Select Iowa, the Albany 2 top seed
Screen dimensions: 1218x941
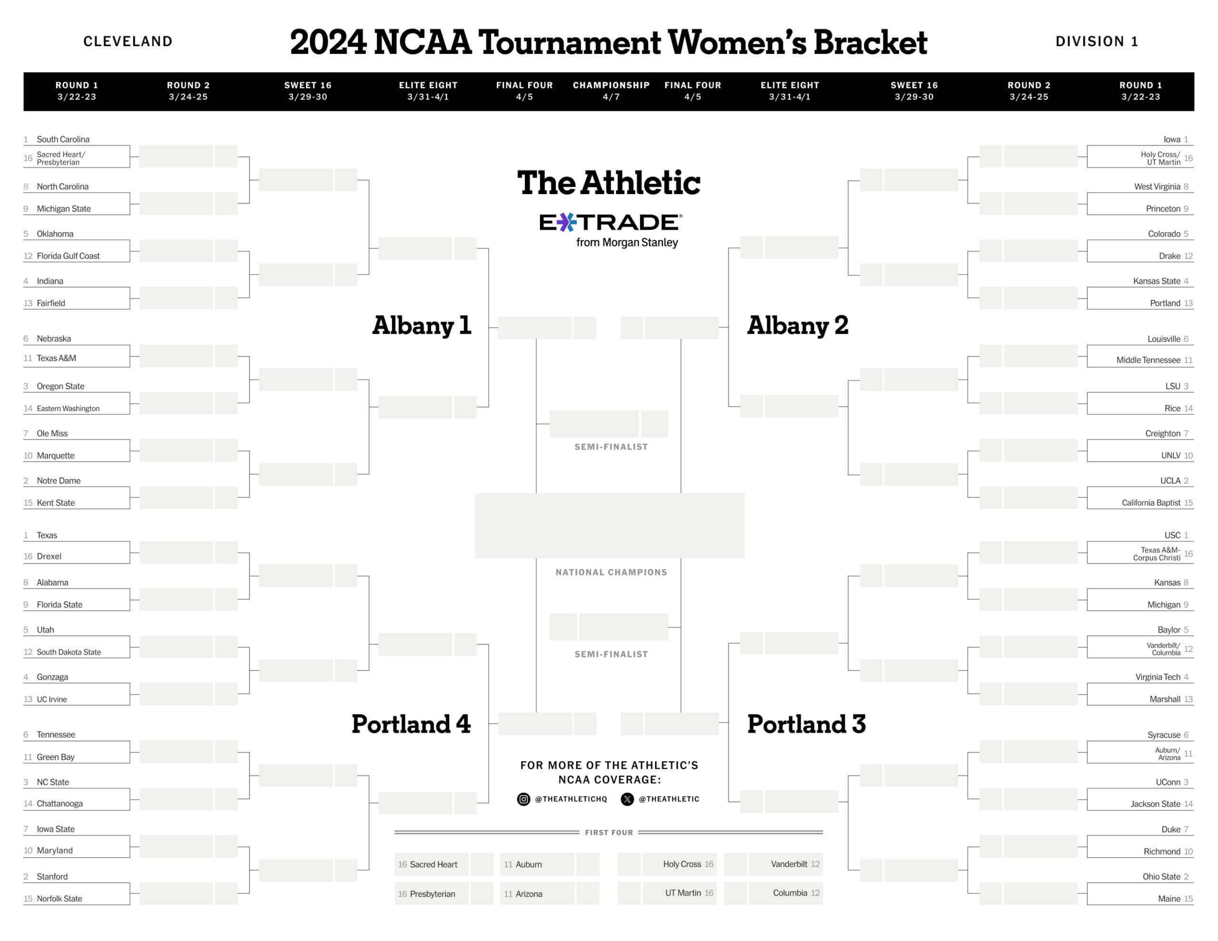click(x=1172, y=139)
